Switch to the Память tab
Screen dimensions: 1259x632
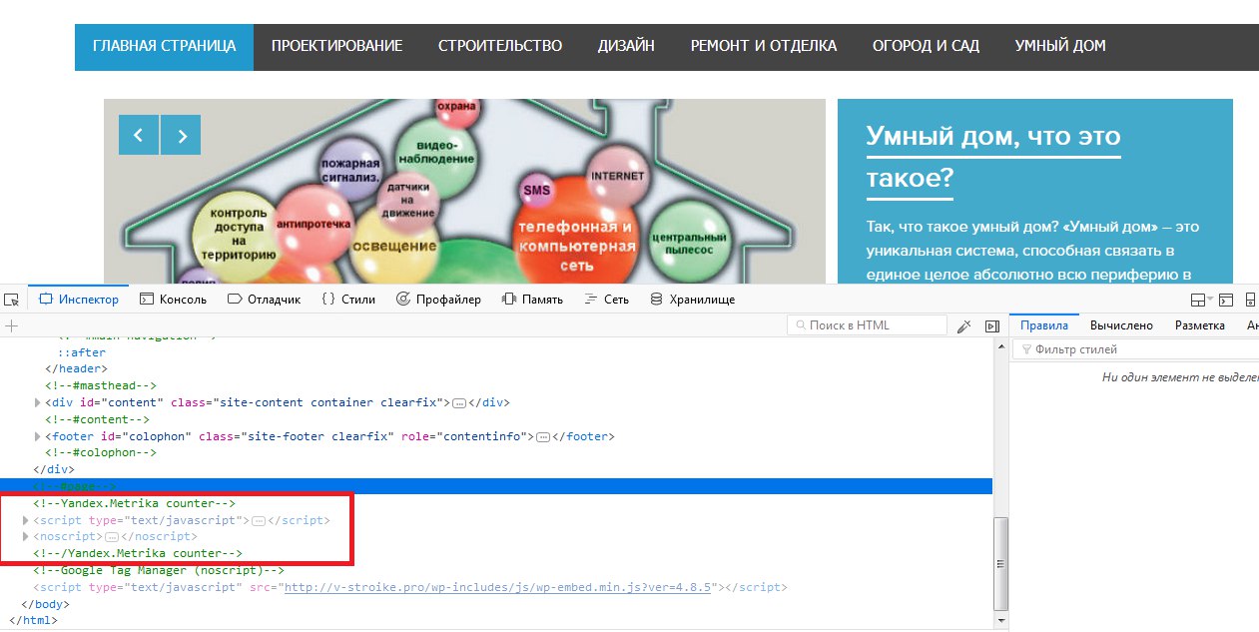532,300
